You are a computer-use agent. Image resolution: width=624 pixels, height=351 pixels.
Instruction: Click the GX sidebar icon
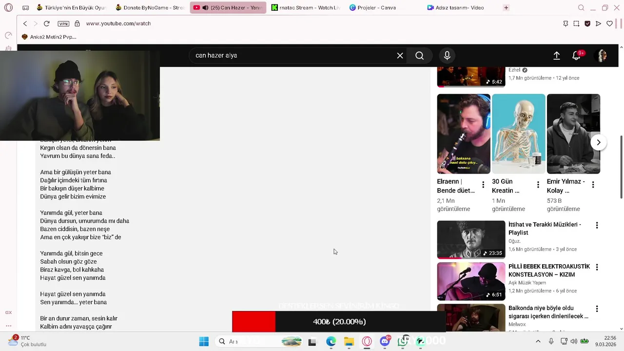point(8,312)
